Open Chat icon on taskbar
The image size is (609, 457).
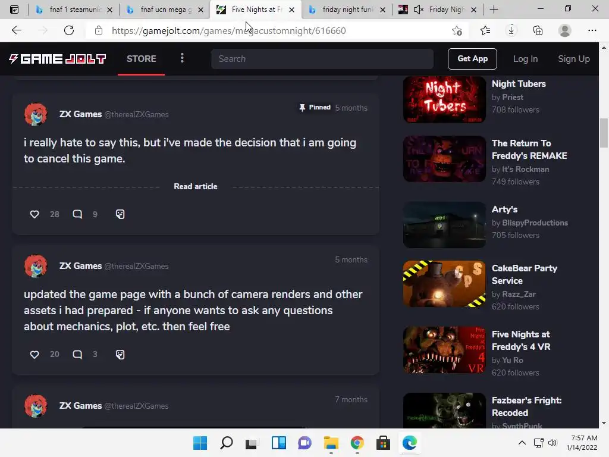305,443
